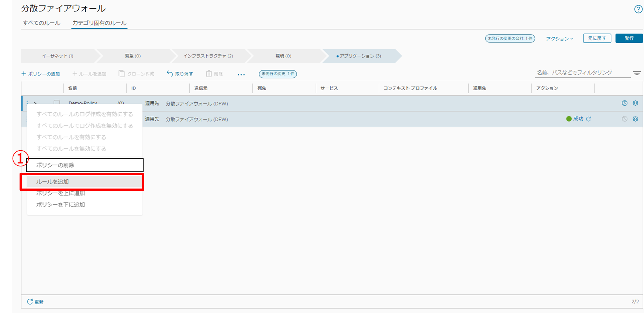Click the filter lines icon beside search
The height and width of the screenshot is (313, 644).
click(x=637, y=73)
